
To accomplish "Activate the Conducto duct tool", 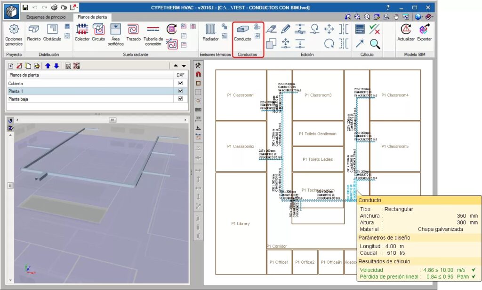I will point(243,33).
